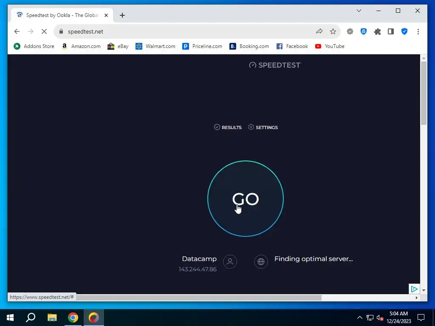Open the Amazon.com bookmark
Screen dimensions: 435x326
click(81, 46)
